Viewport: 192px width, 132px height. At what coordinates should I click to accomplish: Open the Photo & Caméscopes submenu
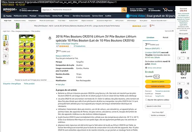47,21
